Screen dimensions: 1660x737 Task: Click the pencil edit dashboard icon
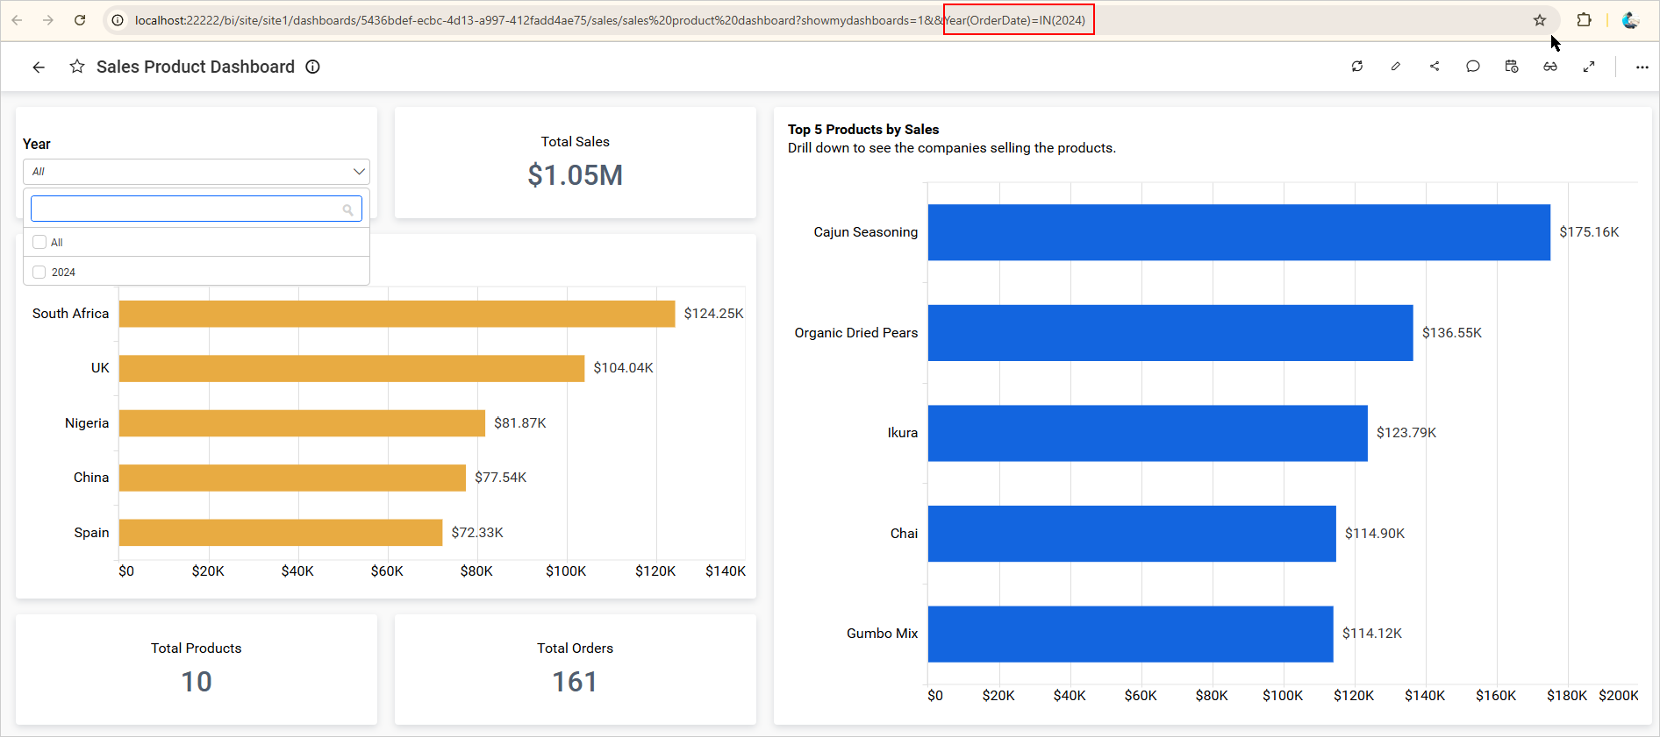click(1395, 67)
